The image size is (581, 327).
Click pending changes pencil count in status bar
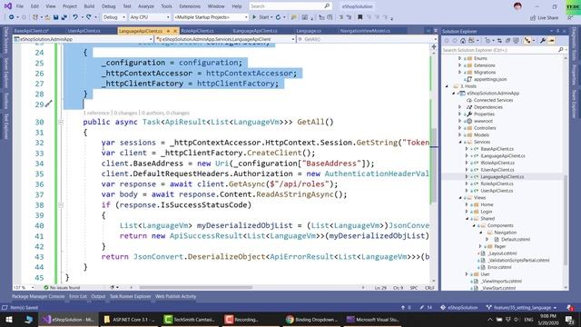pyautogui.click(x=426, y=307)
